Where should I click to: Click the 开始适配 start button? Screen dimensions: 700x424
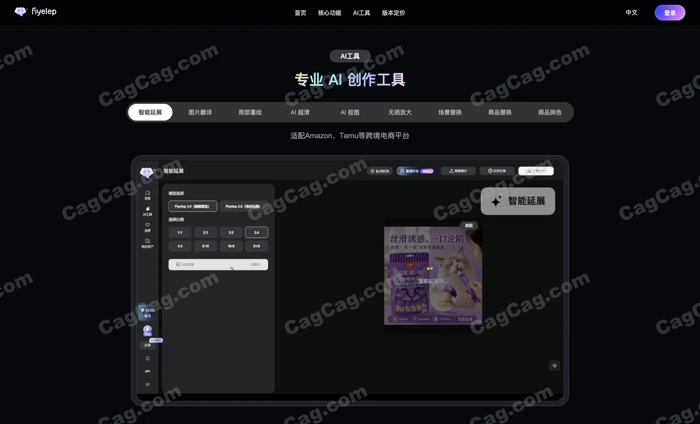[218, 264]
